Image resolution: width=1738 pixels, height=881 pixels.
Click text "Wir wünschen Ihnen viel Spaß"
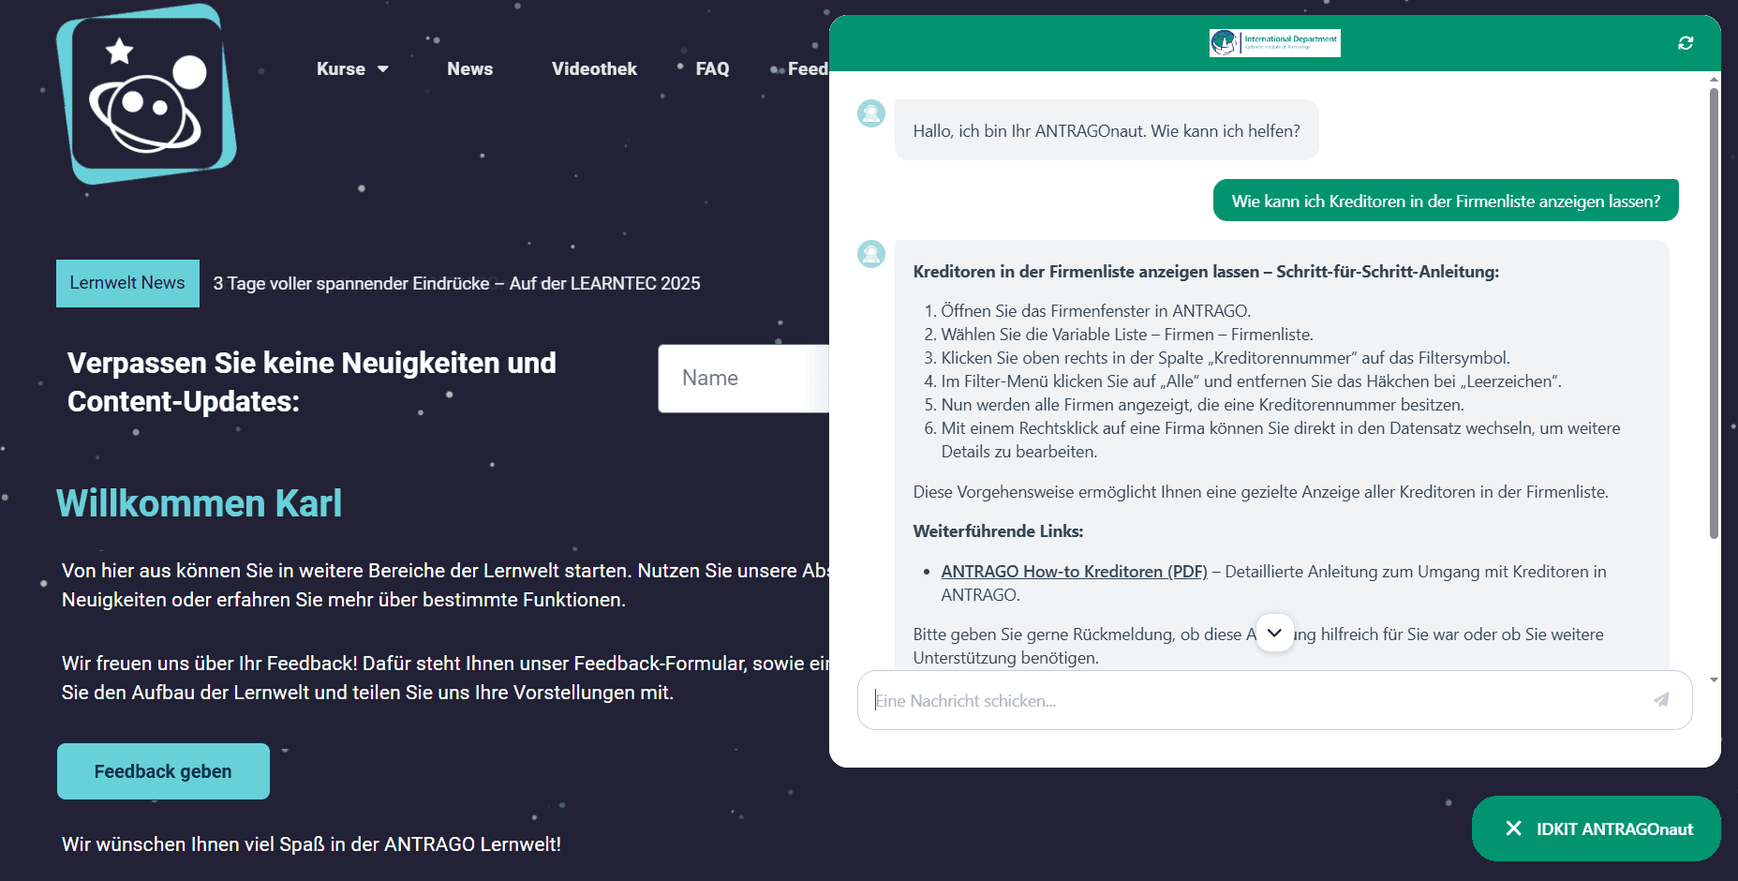311,844
